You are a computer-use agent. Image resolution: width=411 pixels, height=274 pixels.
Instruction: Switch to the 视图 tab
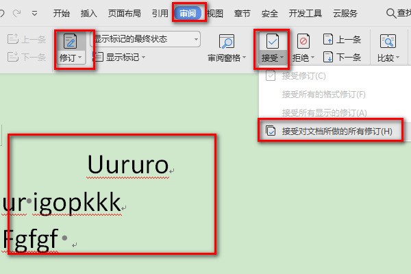click(215, 13)
